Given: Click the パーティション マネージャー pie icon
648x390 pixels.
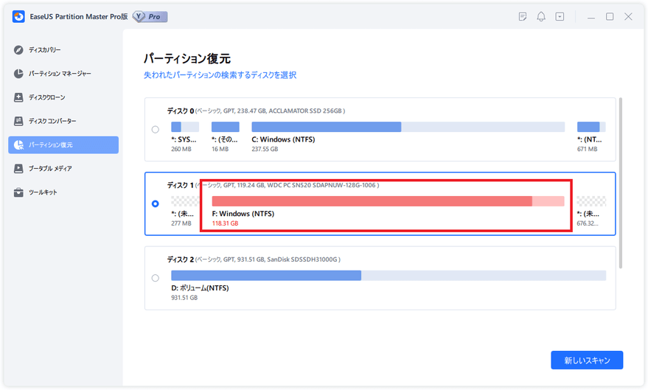Looking at the screenshot, I should 18,74.
